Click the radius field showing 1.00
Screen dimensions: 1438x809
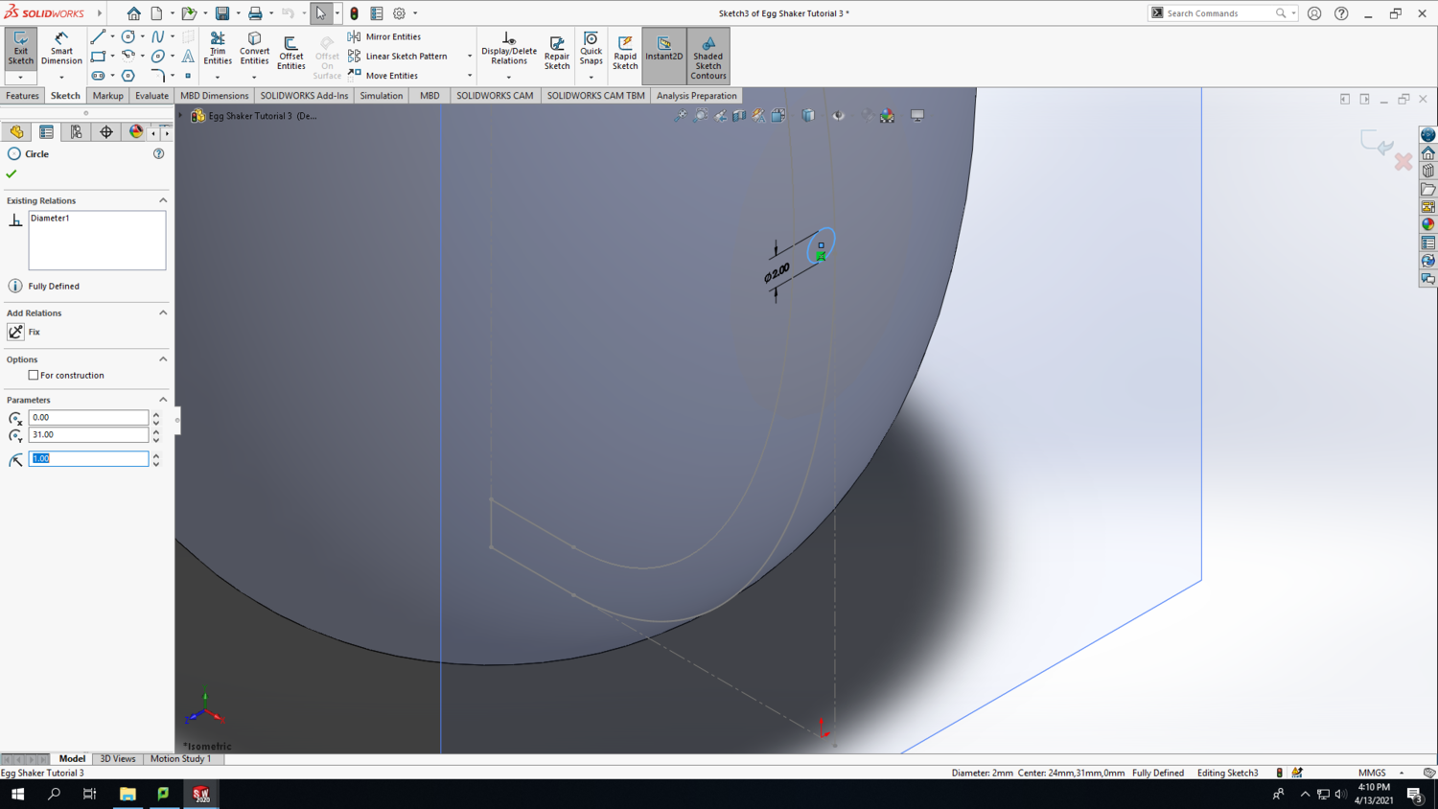tap(88, 459)
